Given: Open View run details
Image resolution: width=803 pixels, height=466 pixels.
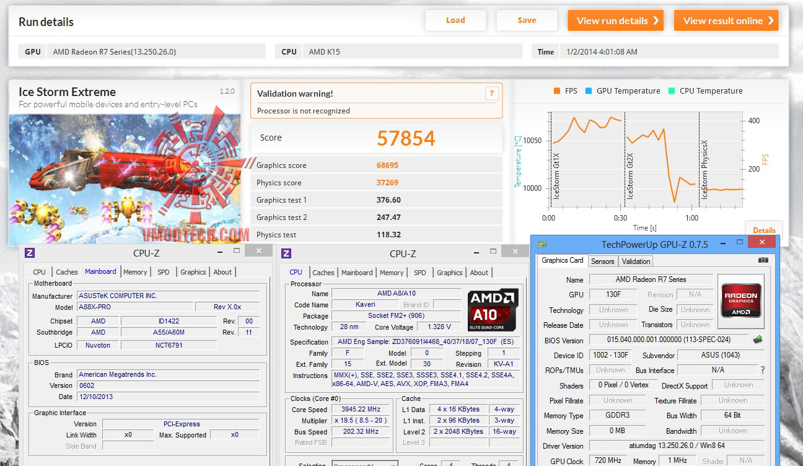Looking at the screenshot, I should [615, 20].
